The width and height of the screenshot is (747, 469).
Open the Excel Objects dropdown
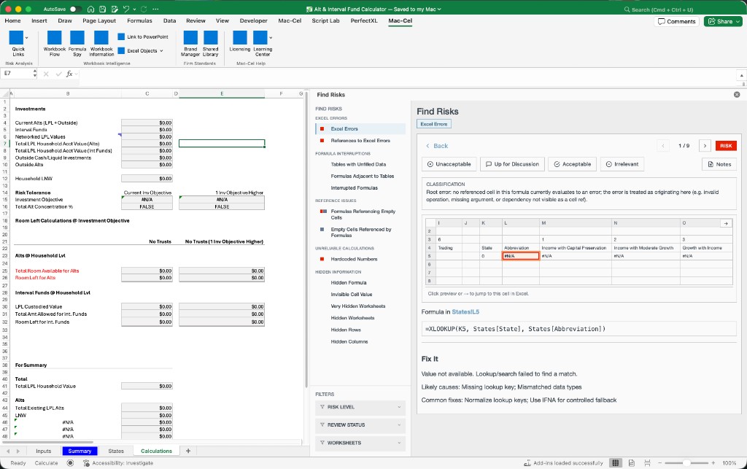pyautogui.click(x=141, y=50)
